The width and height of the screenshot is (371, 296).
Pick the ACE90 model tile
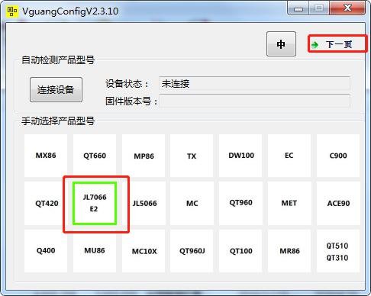coord(338,203)
